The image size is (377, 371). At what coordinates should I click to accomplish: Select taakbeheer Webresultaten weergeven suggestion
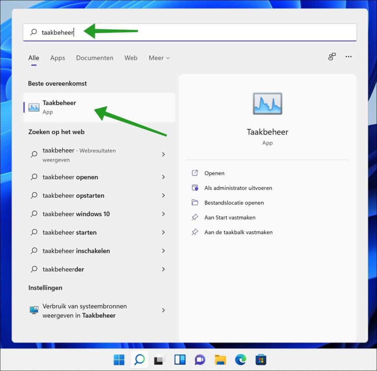(x=99, y=155)
